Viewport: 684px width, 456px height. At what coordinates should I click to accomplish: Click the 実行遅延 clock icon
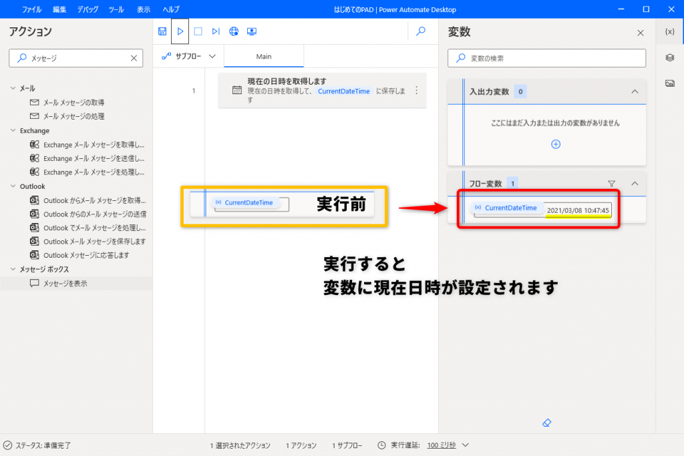click(381, 445)
